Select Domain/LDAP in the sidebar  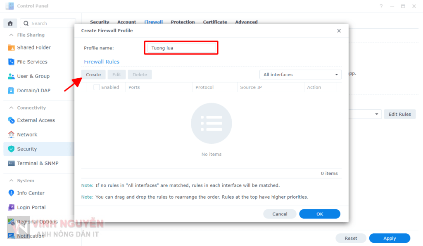point(32,90)
